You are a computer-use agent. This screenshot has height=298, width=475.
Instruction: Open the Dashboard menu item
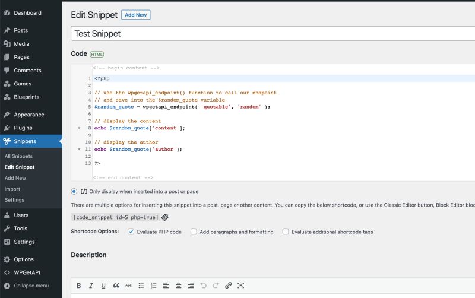(27, 13)
